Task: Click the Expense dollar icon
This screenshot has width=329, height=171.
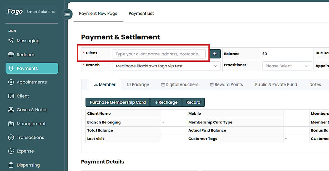Action: click(x=11, y=151)
